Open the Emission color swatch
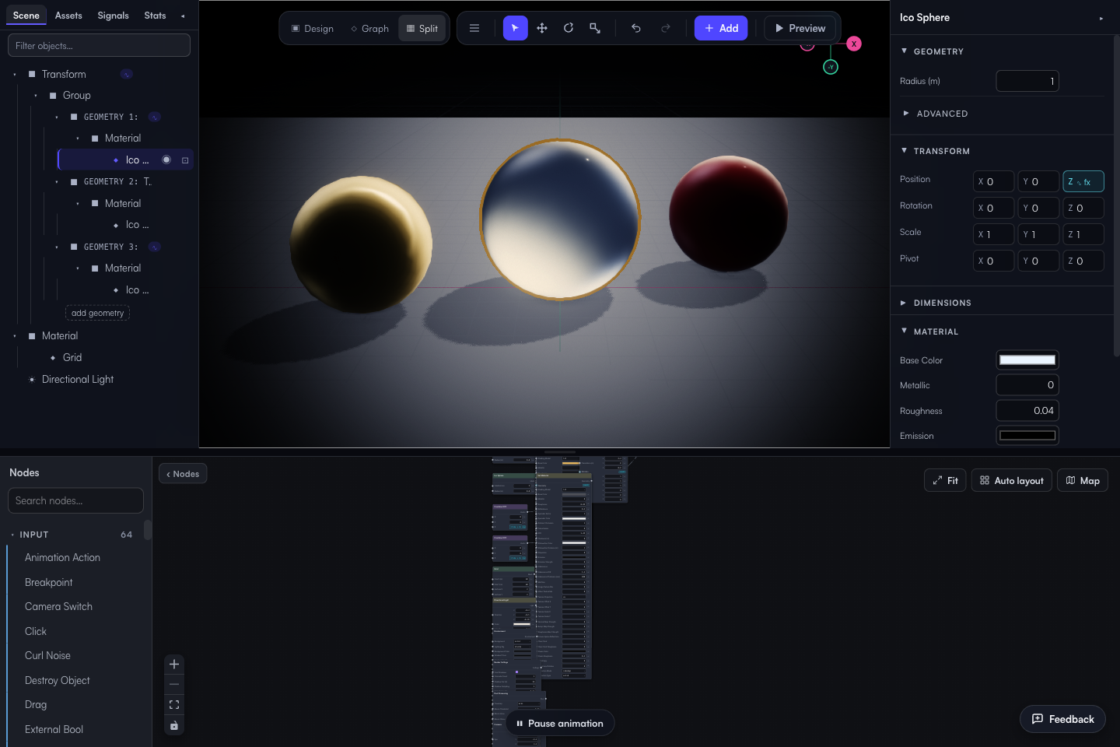 tap(1027, 435)
